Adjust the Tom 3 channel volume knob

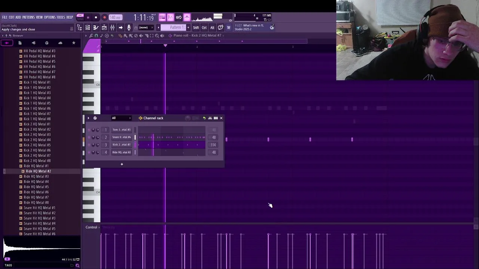98,130
